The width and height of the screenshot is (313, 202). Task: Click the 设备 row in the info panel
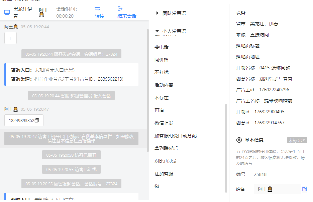coord(245,13)
